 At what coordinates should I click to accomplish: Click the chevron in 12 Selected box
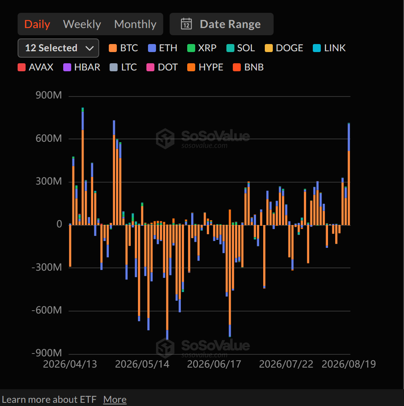click(90, 48)
